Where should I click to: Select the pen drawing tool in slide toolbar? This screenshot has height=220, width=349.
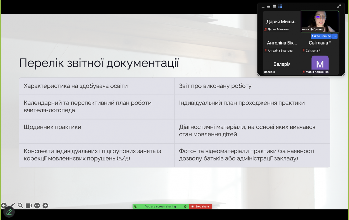12,205
